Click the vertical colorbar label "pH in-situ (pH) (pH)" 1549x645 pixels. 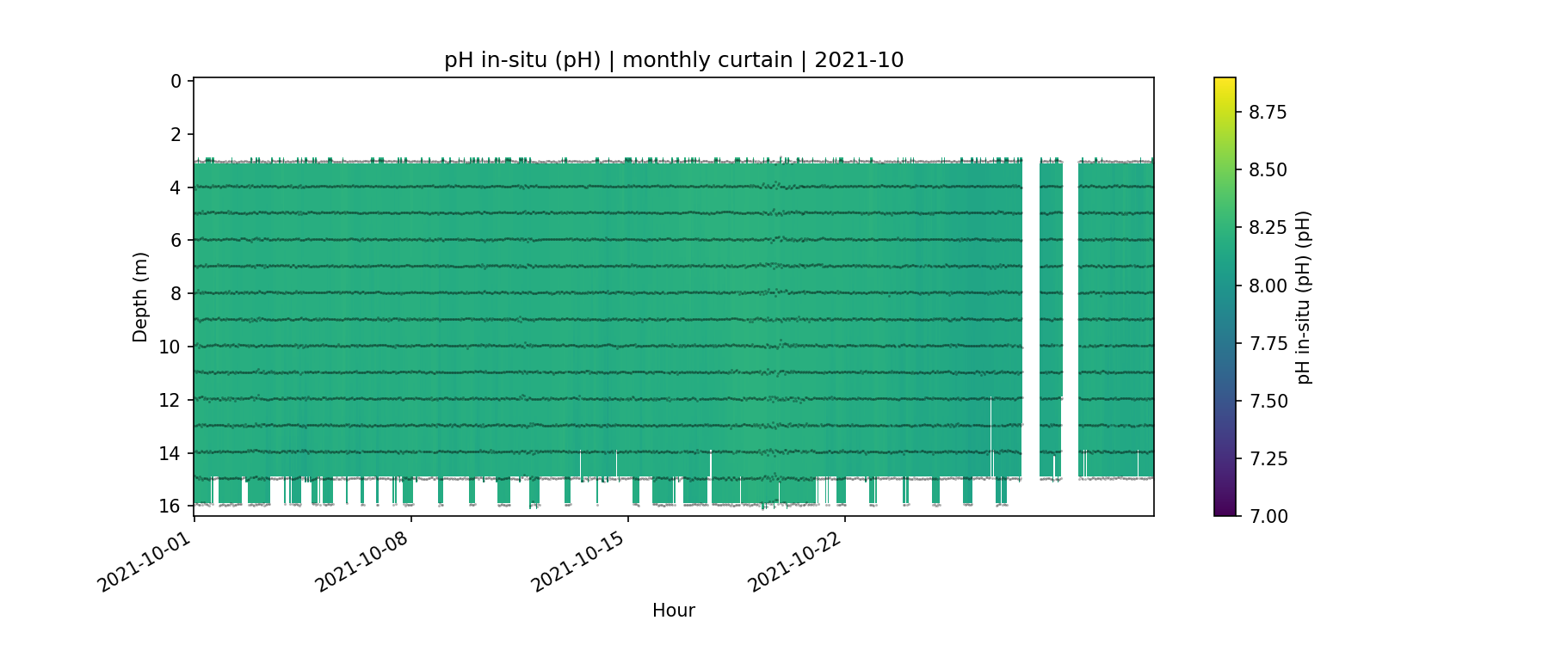point(1304,297)
